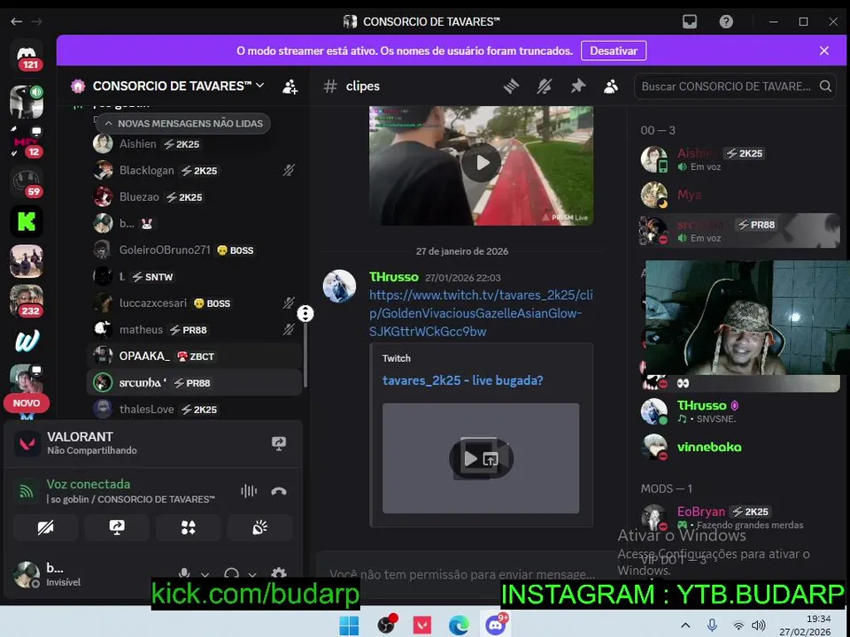850x637 pixels.
Task: Open member THrusso in member list
Action: 740,411
